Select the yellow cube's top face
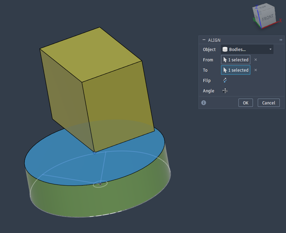Screen dimensions: 286x233 91,55
